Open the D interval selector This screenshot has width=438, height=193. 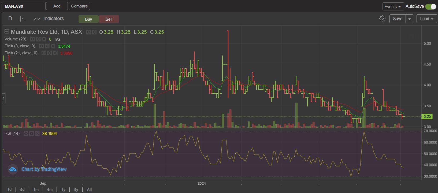point(10,18)
